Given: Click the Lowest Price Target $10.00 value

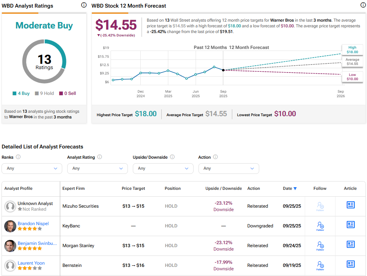Looking at the screenshot, I should pyautogui.click(x=285, y=114).
